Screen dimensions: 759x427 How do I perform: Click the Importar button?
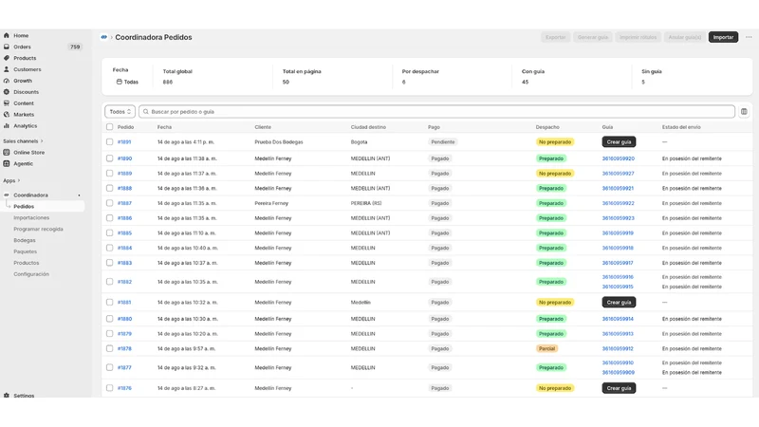(x=723, y=37)
